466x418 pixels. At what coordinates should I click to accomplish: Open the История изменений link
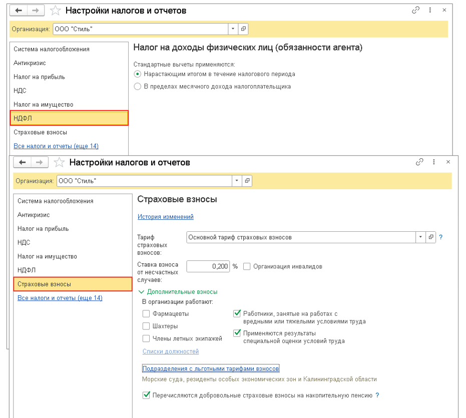click(x=165, y=217)
